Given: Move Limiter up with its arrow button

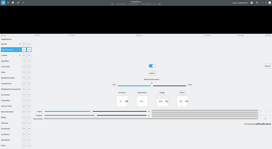Looking at the screenshot, I should coord(24,55).
